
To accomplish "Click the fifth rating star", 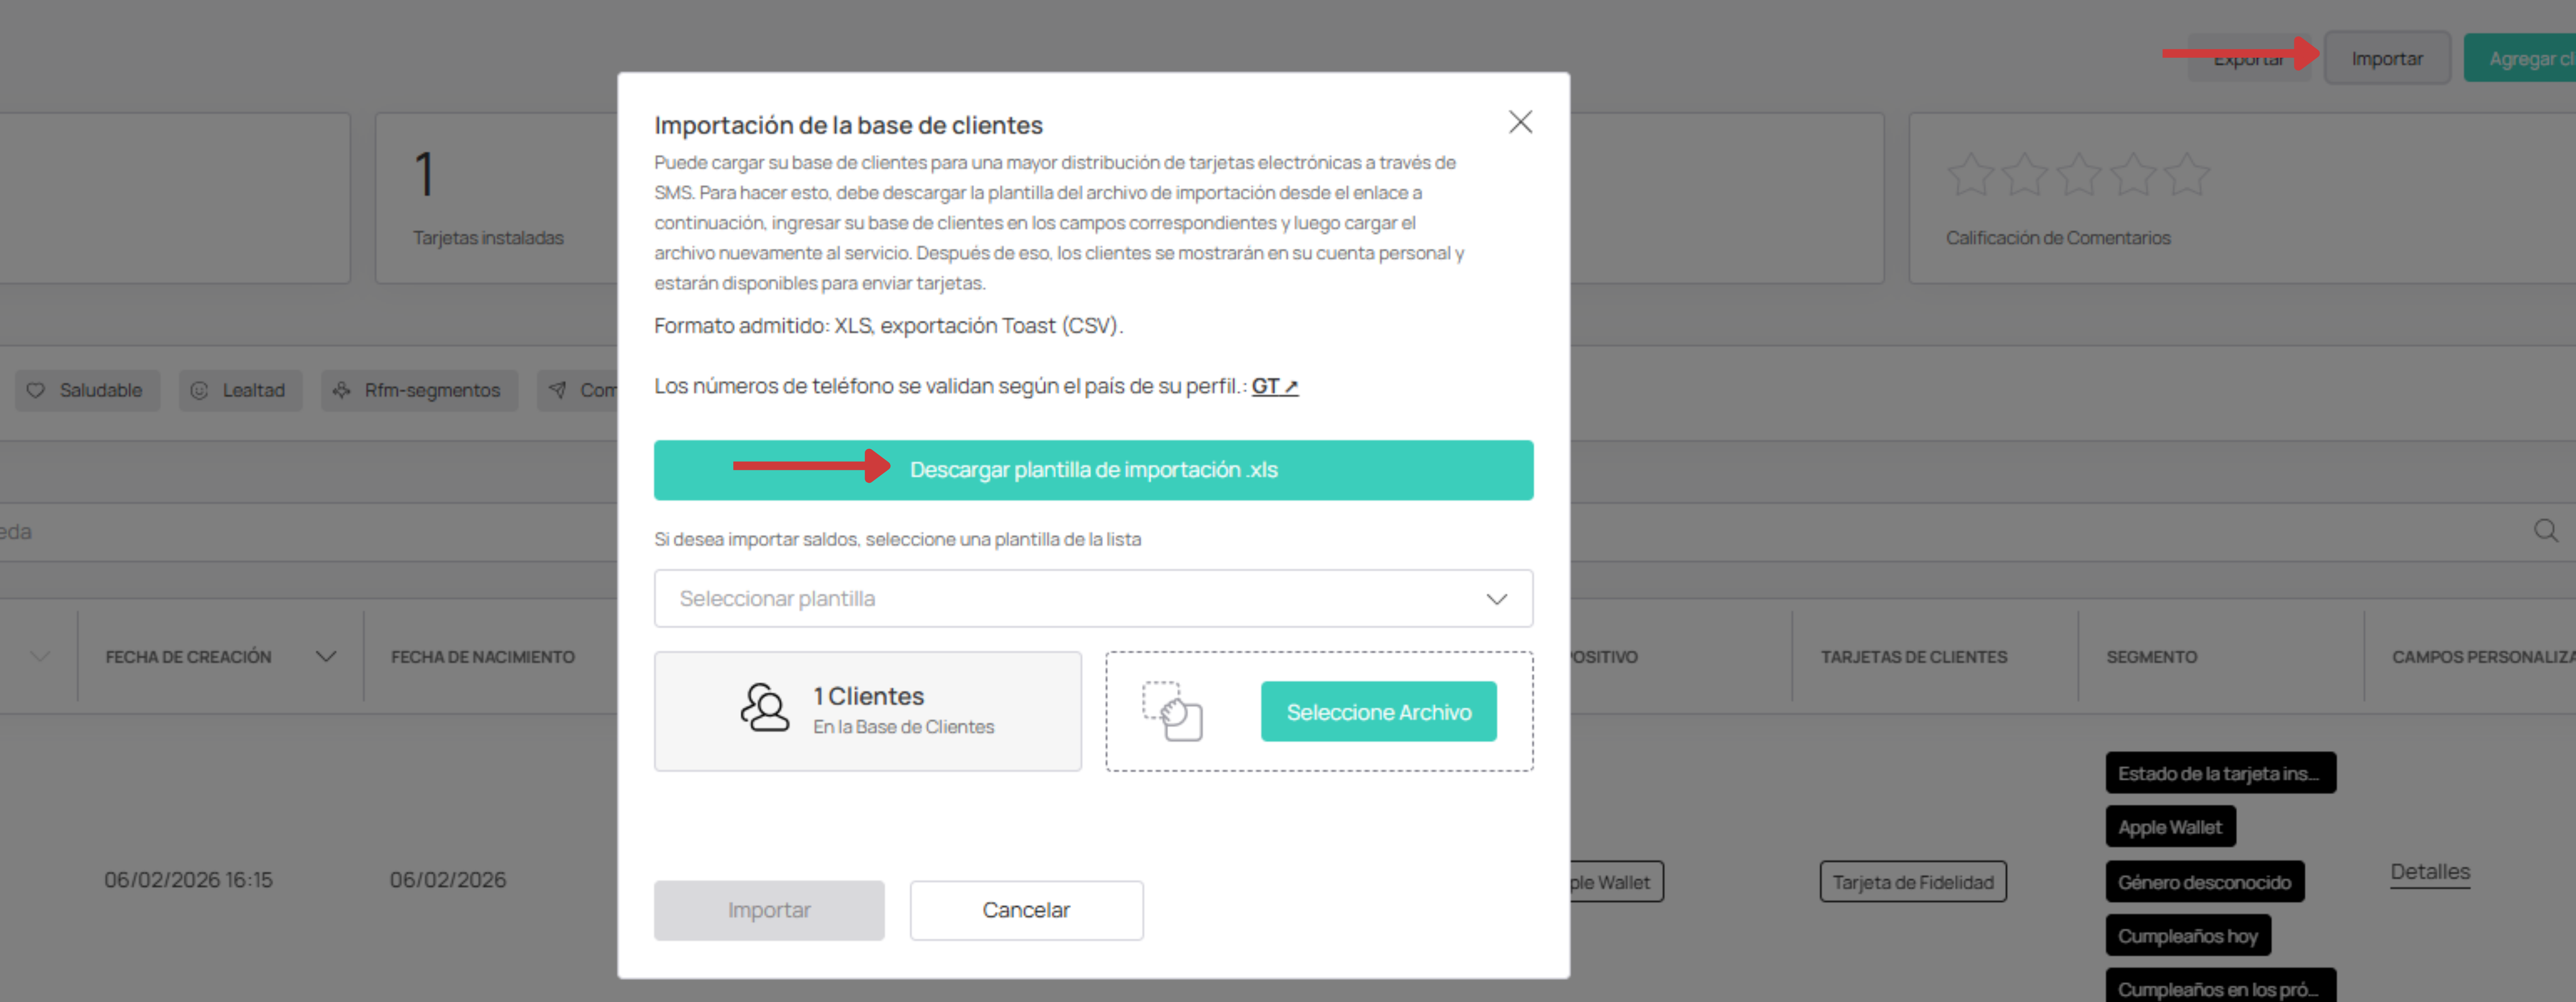I will coord(2187,174).
